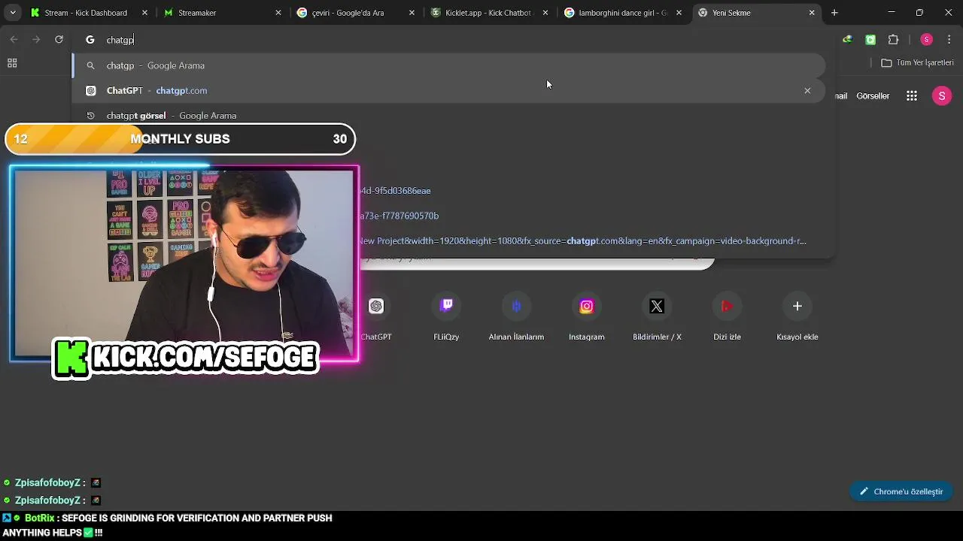Open the Instagram shortcut tile
The height and width of the screenshot is (541, 963).
(587, 316)
